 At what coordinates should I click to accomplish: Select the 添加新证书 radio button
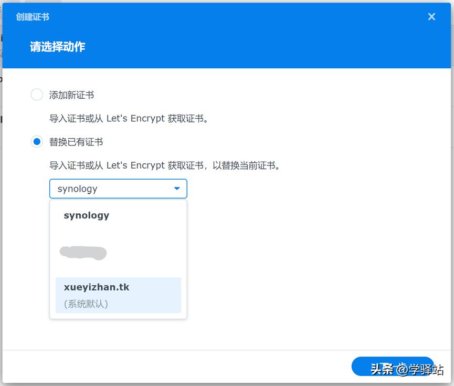(37, 95)
